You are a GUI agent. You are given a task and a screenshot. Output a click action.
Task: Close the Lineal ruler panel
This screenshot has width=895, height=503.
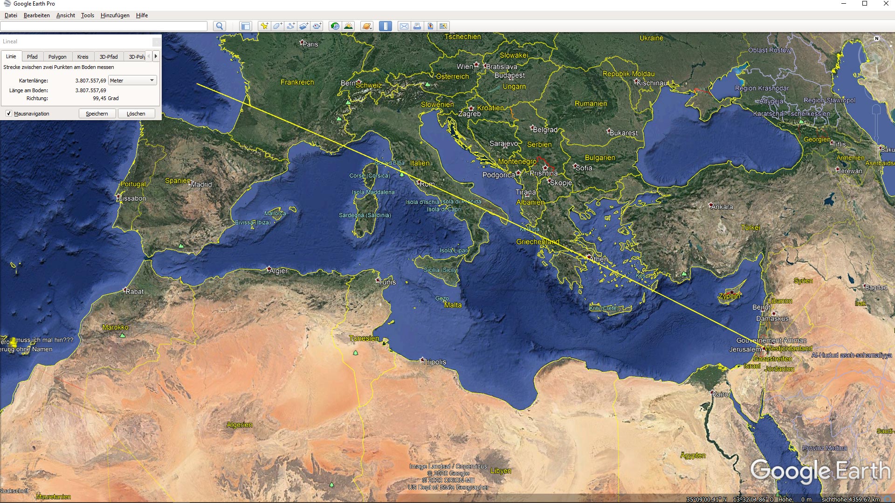(157, 41)
